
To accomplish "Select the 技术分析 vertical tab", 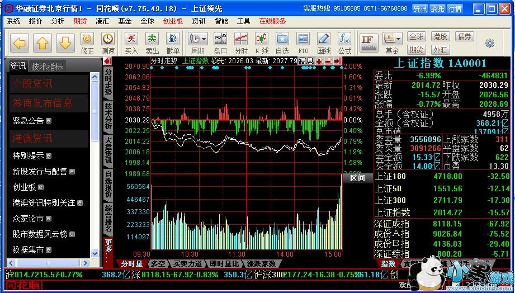I will click(108, 116).
